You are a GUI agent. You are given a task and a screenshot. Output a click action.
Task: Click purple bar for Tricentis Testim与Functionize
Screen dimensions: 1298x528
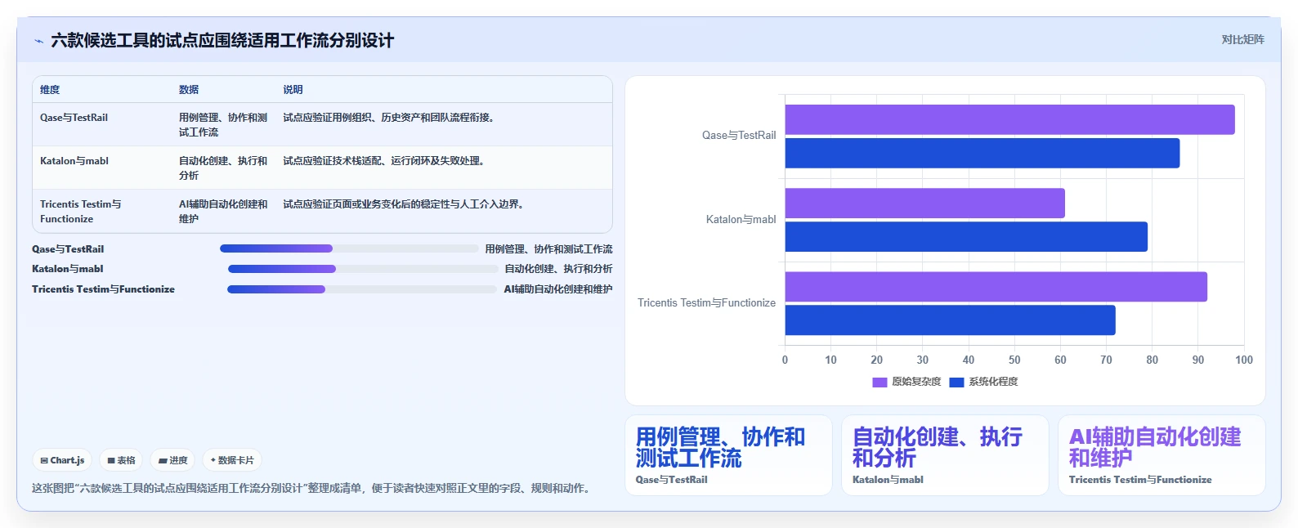(x=996, y=287)
